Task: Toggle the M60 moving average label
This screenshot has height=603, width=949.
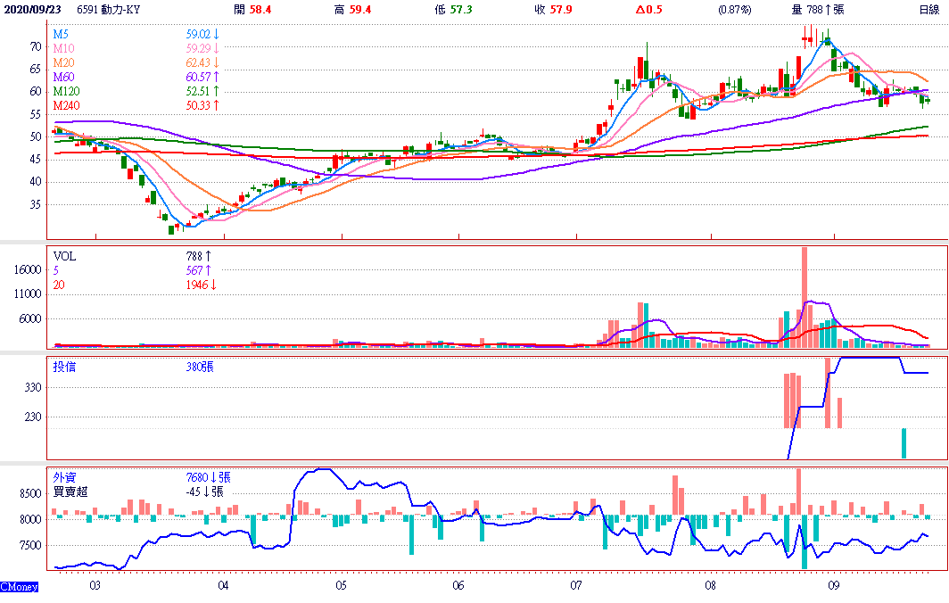Action: pyautogui.click(x=63, y=77)
